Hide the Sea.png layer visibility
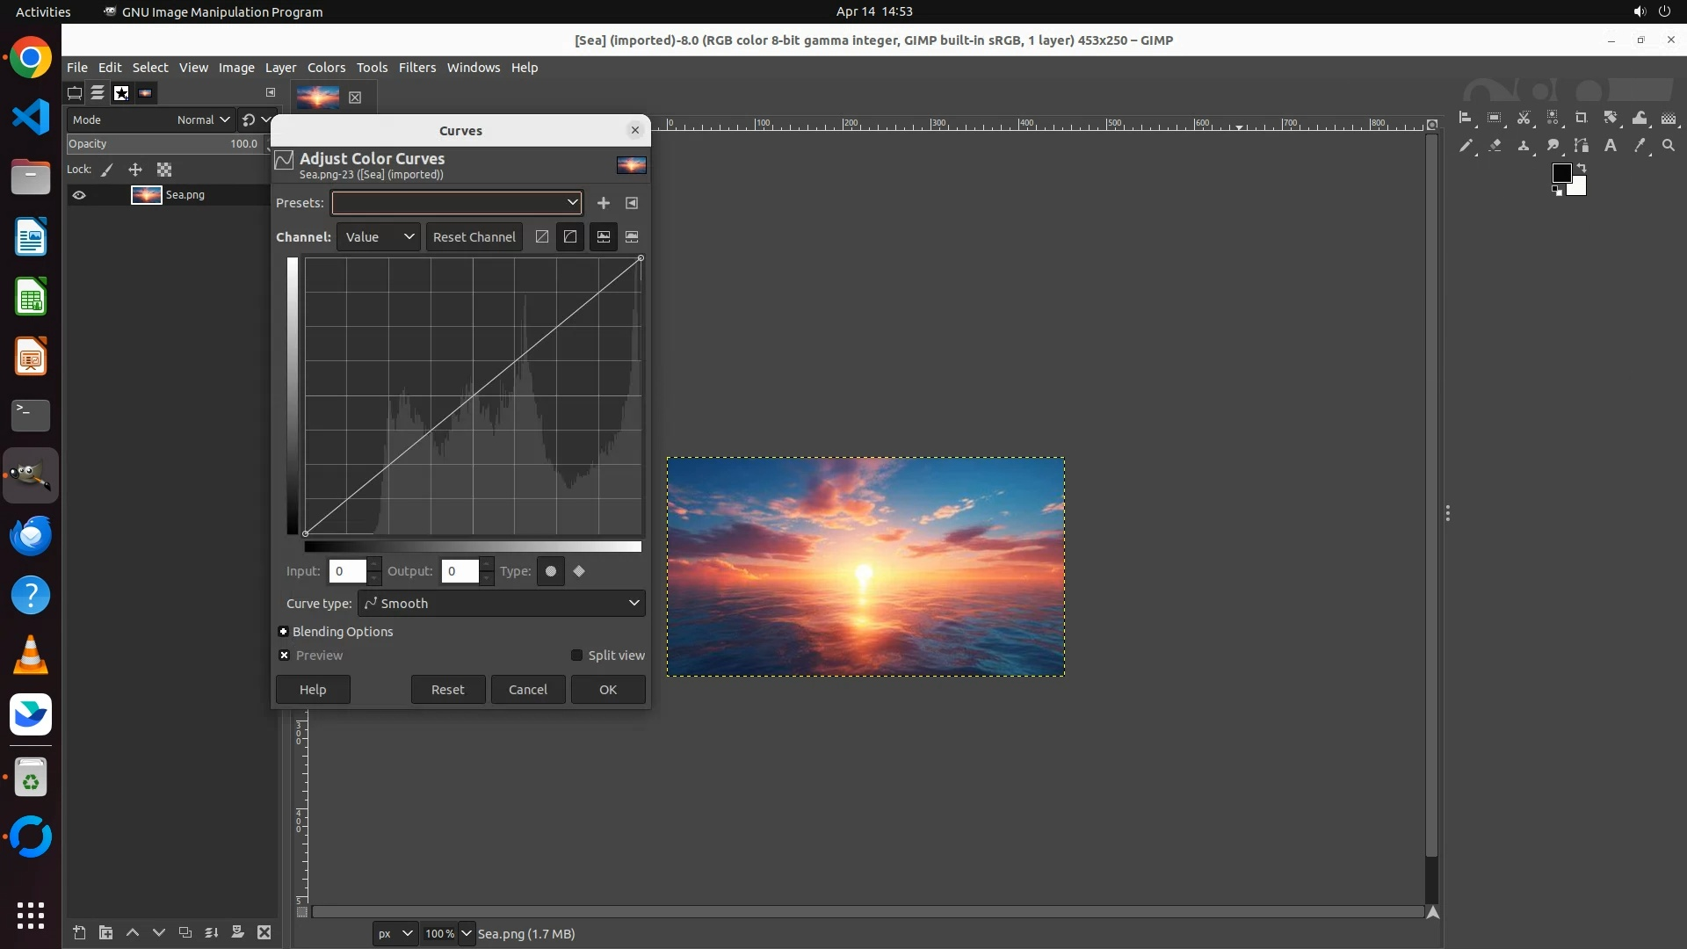 [79, 195]
